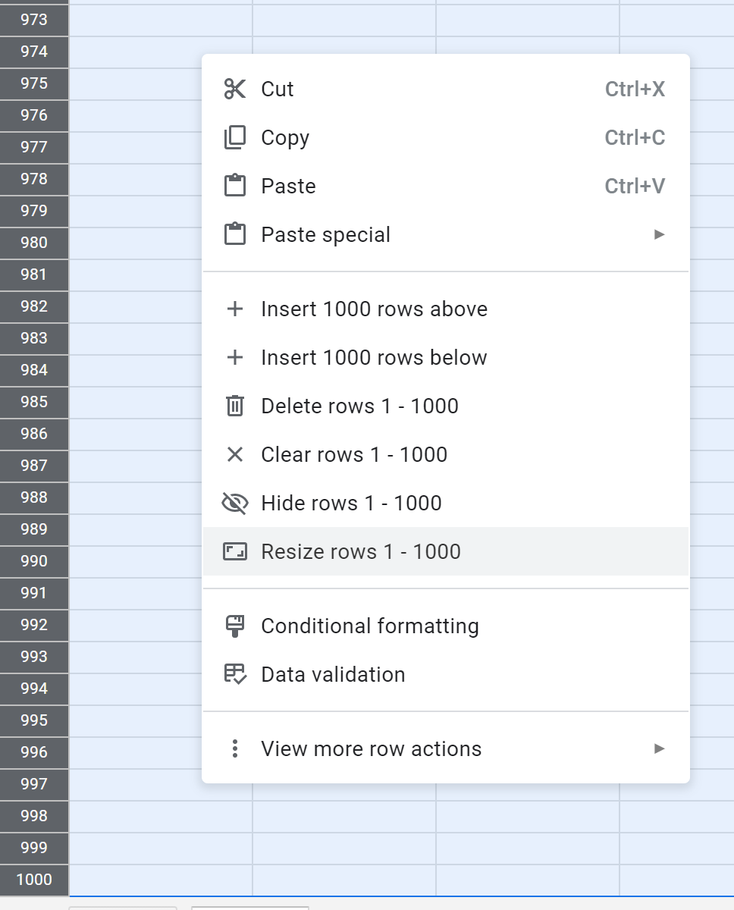Click row header 973

pos(34,20)
